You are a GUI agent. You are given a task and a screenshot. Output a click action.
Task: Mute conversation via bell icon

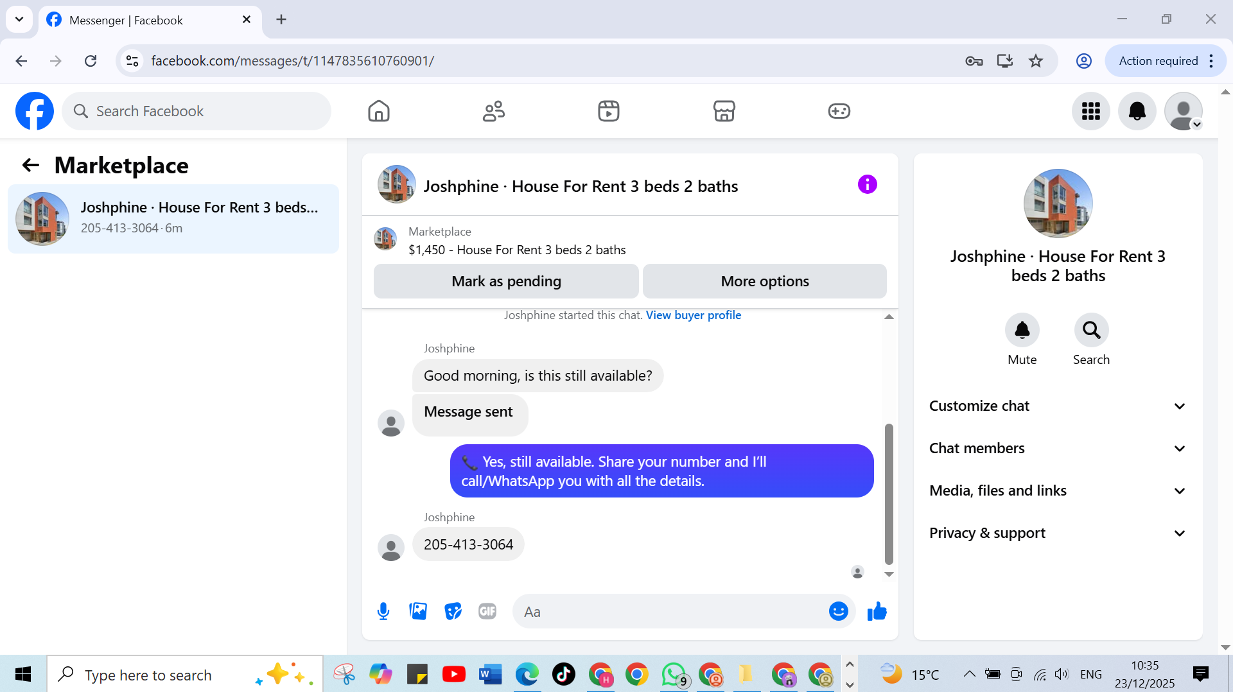[x=1022, y=330]
